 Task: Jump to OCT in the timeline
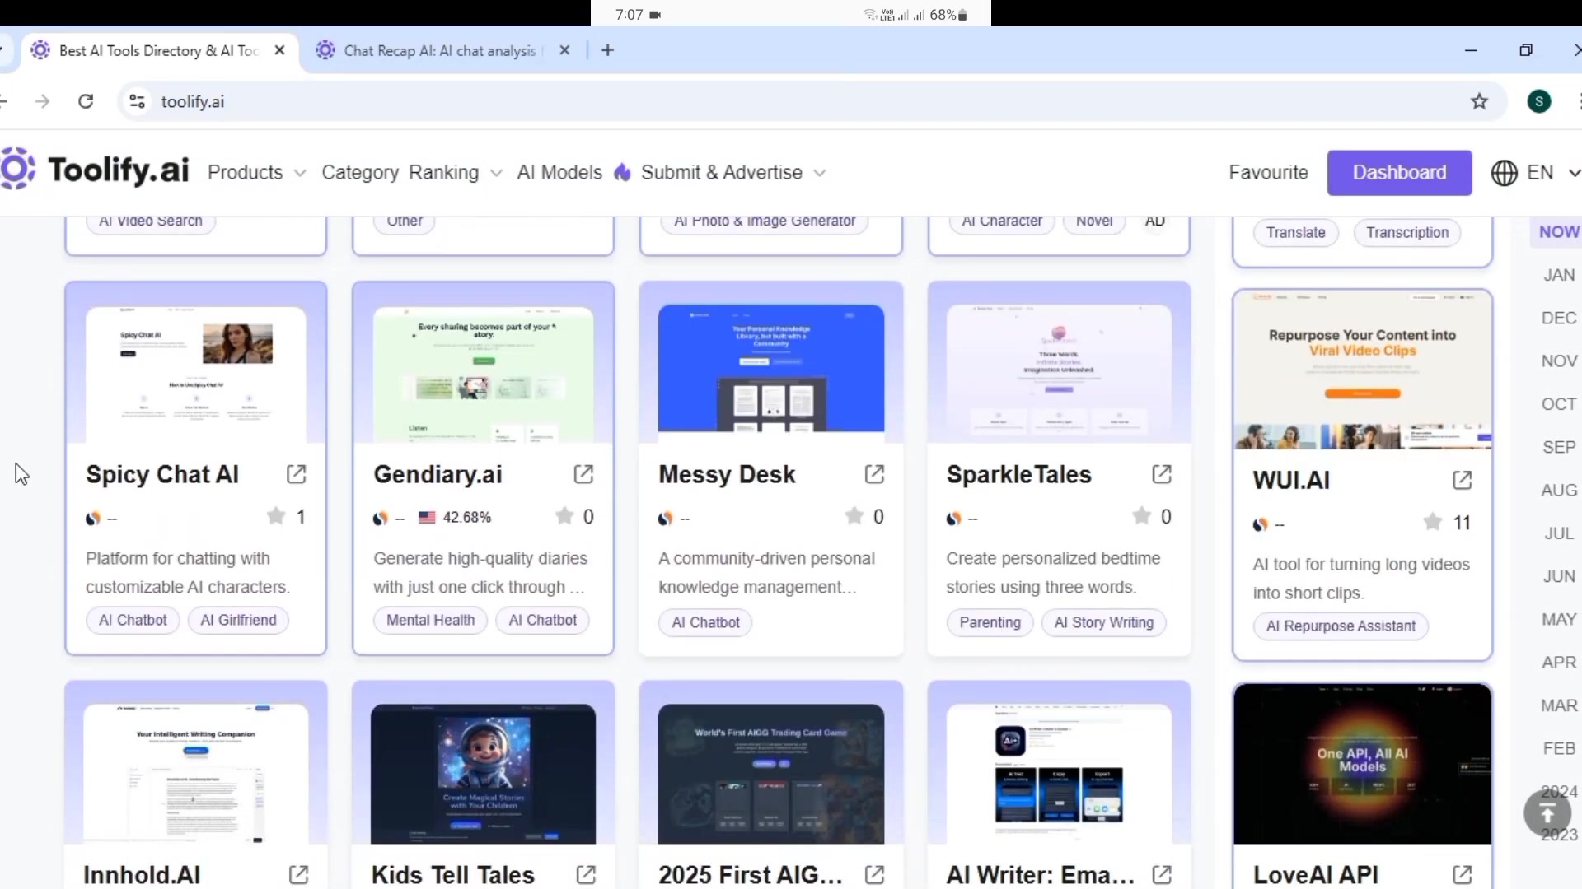click(1558, 404)
